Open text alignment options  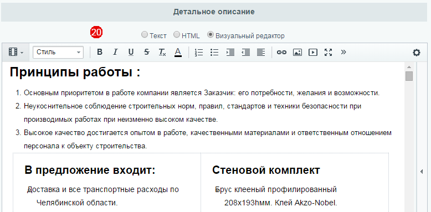(x=261, y=52)
